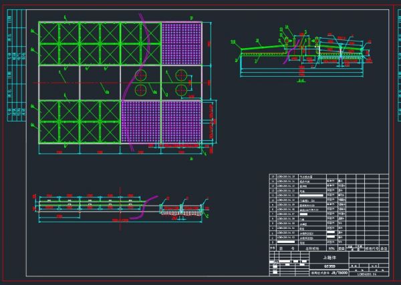Click the 图 号 header cell
401x285 pixels.
click(x=287, y=248)
